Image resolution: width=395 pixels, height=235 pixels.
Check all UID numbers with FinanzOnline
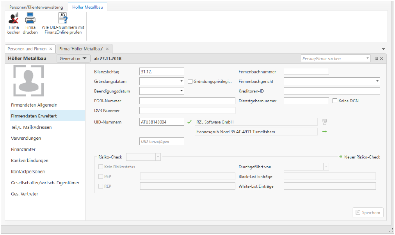pos(63,19)
